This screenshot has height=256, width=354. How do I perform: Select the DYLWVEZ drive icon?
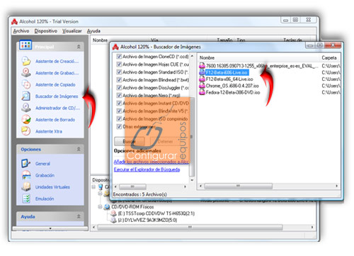tap(114, 220)
